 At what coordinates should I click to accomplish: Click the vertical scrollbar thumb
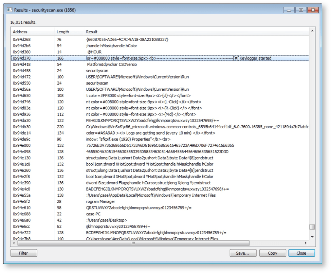(x=312, y=227)
